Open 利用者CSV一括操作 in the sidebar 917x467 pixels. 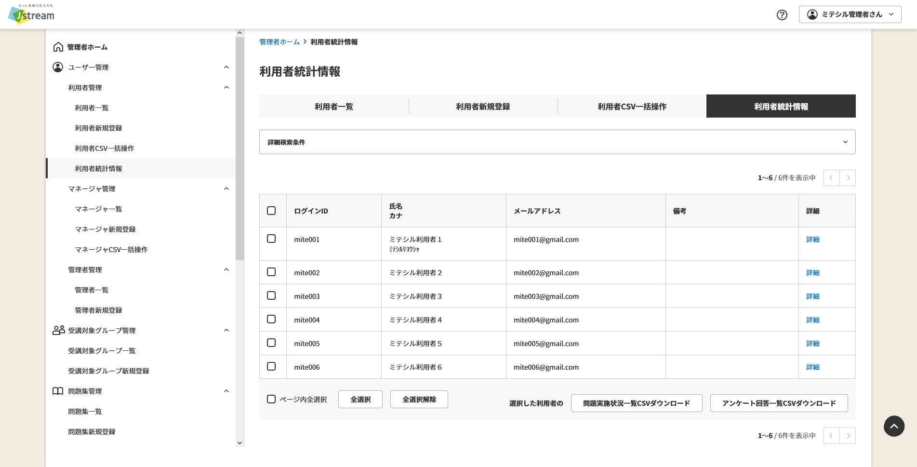point(105,148)
